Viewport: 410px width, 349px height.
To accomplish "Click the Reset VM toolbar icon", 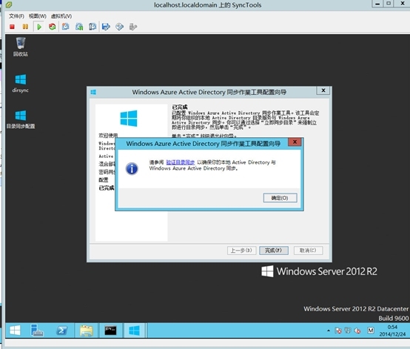I will coord(53,27).
